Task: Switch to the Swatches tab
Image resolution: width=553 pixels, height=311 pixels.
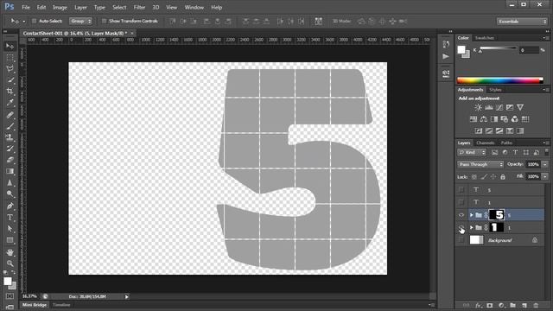Action: tap(484, 38)
